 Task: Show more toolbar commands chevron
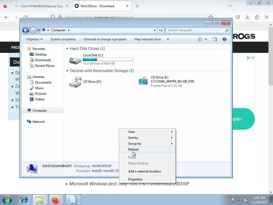168,39
